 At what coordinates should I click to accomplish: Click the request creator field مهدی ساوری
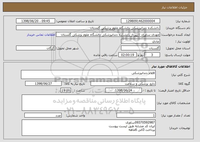(108, 35)
